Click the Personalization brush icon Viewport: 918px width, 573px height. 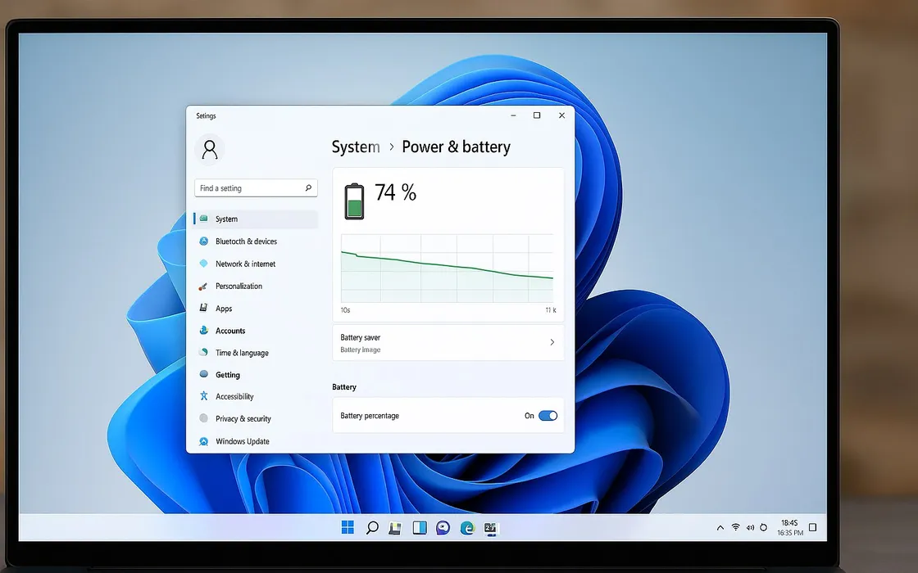click(206, 286)
